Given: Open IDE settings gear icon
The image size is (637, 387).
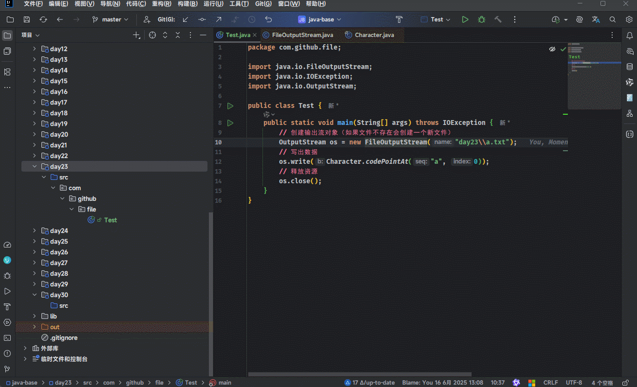Looking at the screenshot, I should [629, 19].
